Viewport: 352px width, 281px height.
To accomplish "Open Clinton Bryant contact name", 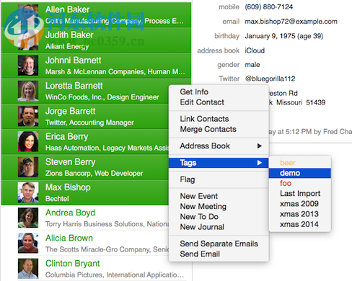I will click(72, 264).
